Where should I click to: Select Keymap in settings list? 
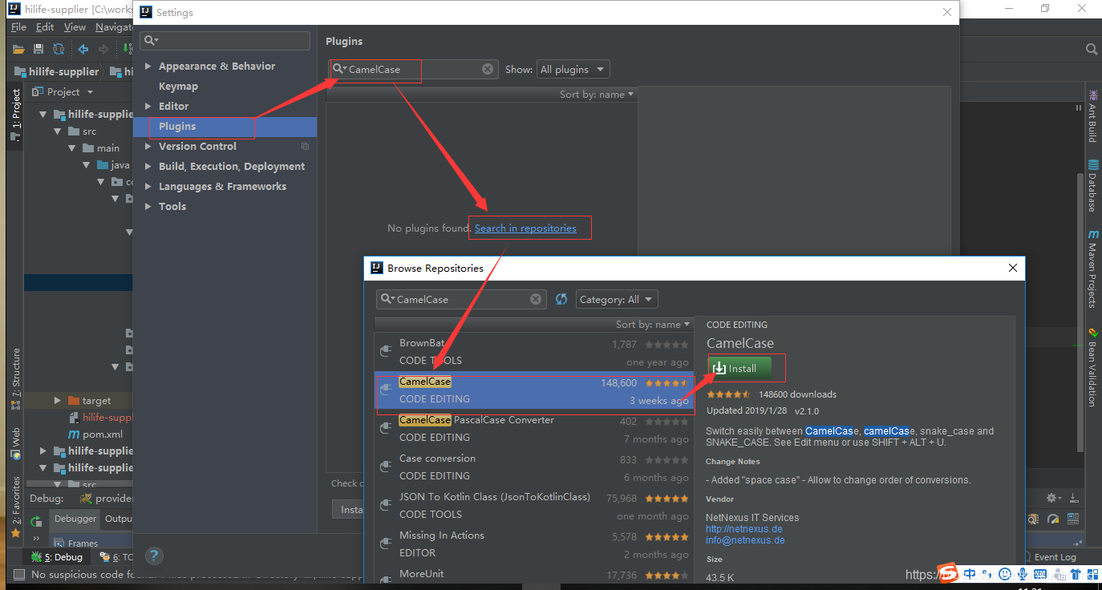178,86
